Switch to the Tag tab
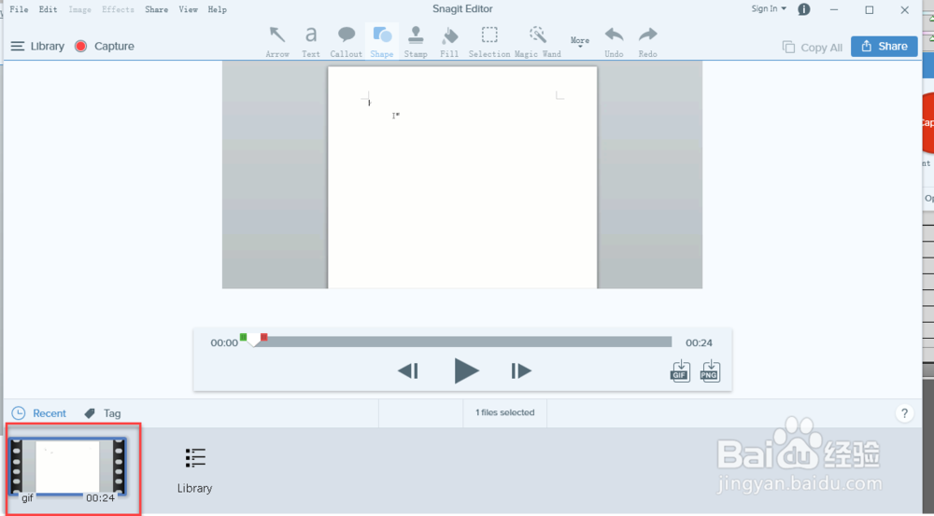Screen dimensions: 934x516 [103, 413]
